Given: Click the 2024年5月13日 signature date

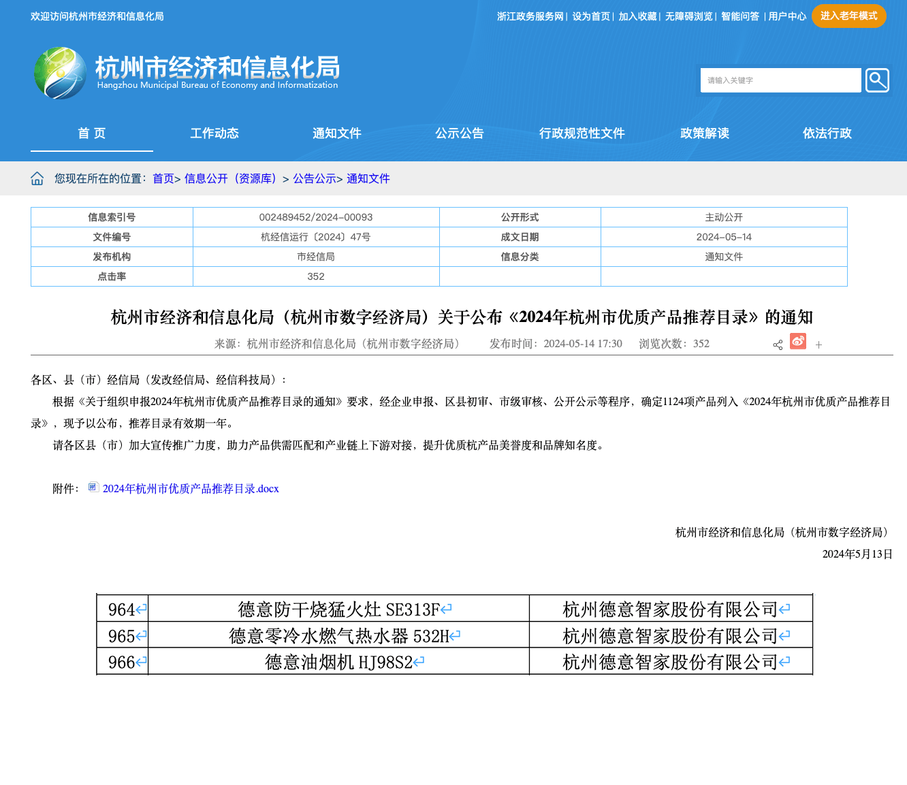Looking at the screenshot, I should [x=857, y=554].
